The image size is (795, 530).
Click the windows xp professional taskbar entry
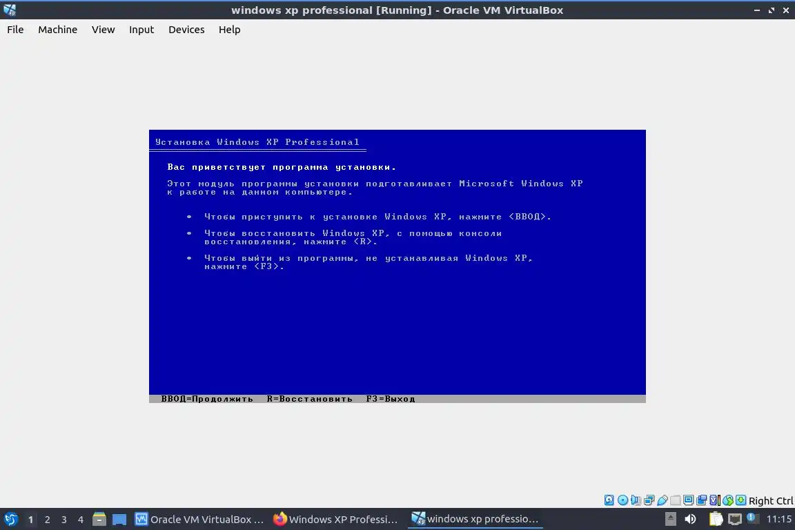[x=475, y=519]
